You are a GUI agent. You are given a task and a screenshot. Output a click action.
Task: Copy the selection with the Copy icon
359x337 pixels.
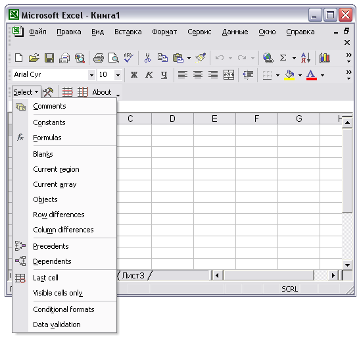(x=162, y=58)
